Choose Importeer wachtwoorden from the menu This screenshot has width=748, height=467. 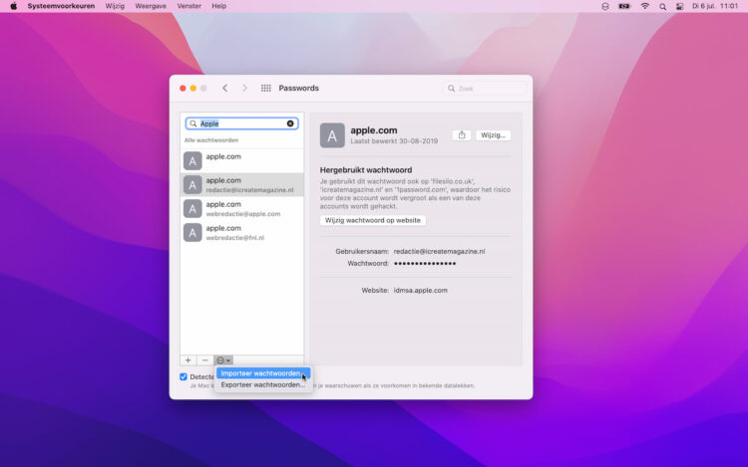(260, 373)
